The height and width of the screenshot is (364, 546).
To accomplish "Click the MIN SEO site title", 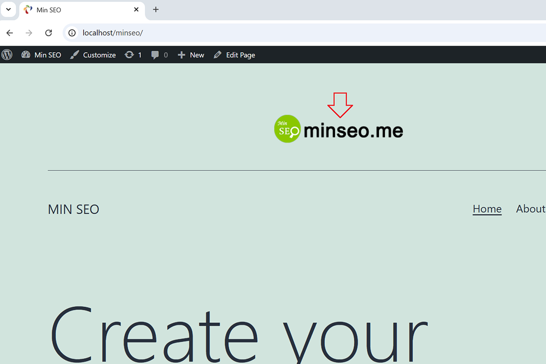I will coord(73,209).
